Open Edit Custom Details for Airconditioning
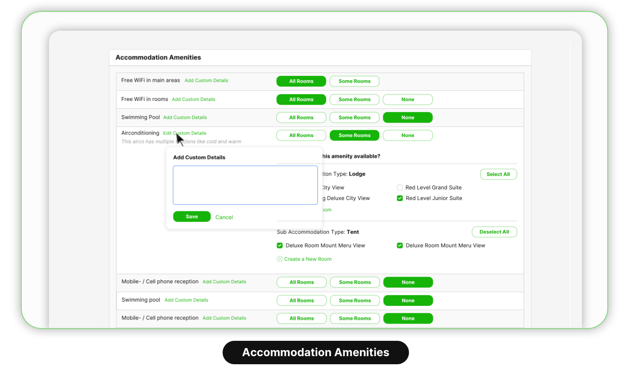Viewport: 632px width, 380px height. tap(185, 133)
